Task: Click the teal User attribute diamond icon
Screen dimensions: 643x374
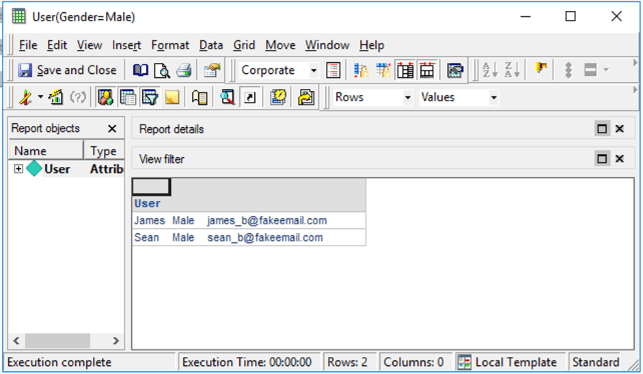Action: click(x=34, y=169)
